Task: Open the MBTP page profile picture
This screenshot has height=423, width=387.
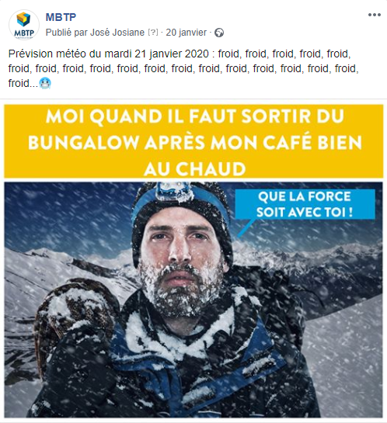Action: [x=24, y=25]
